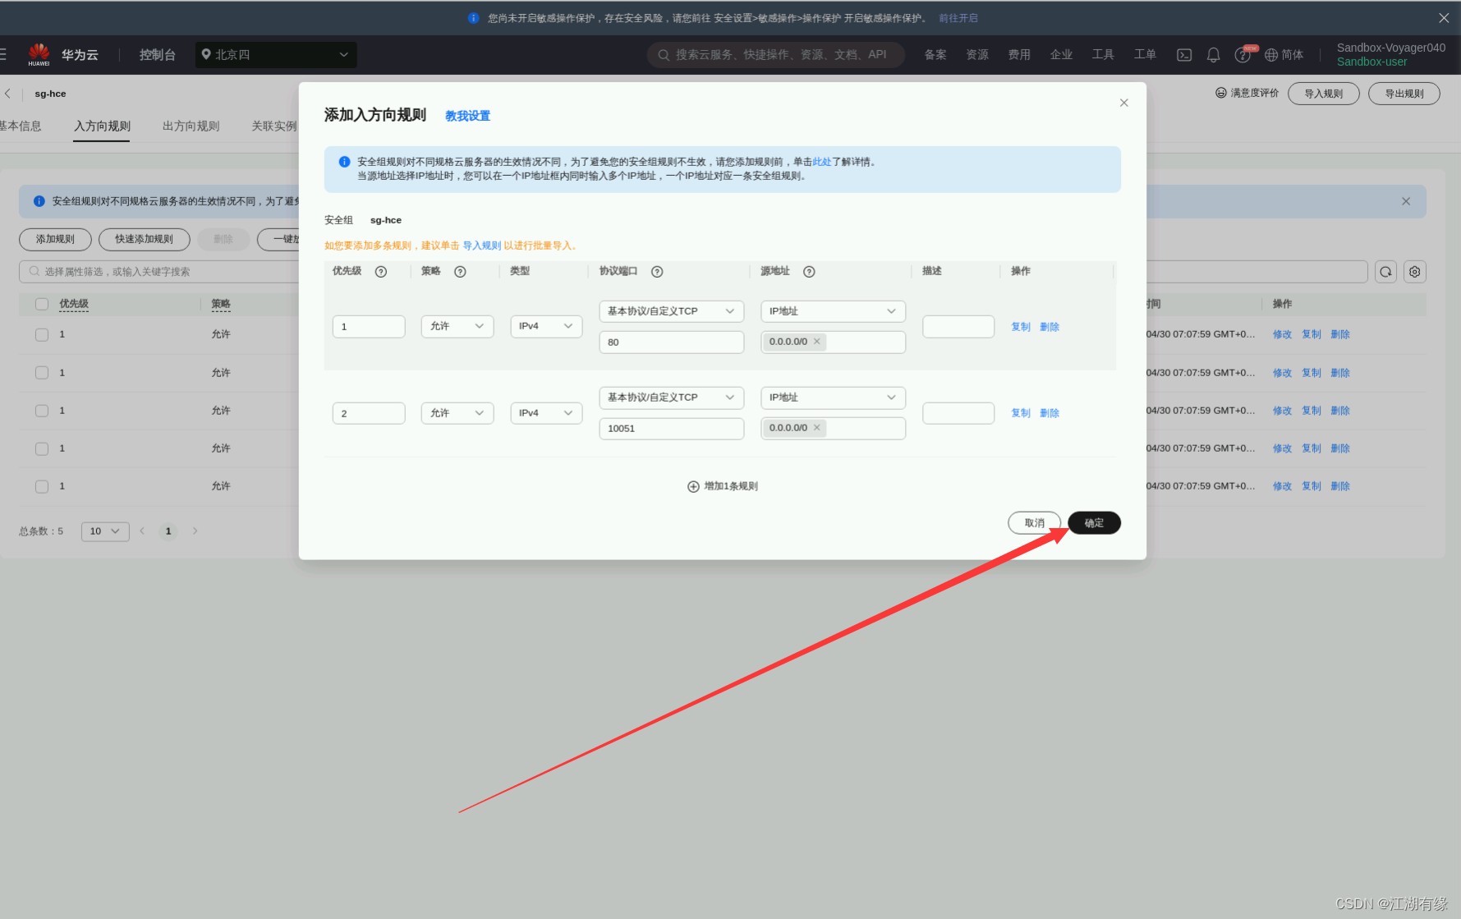Tick the checkbox of second rule row

42,373
